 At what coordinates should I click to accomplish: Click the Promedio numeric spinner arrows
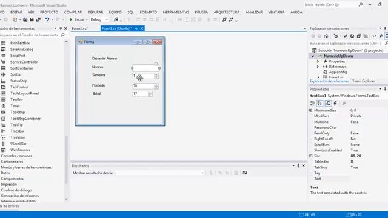click(156, 86)
